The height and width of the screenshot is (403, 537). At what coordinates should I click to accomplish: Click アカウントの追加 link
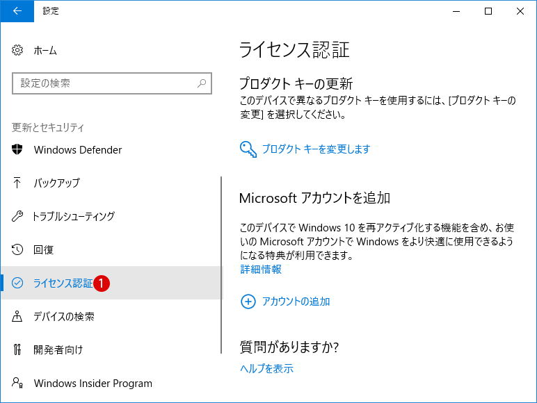(296, 302)
